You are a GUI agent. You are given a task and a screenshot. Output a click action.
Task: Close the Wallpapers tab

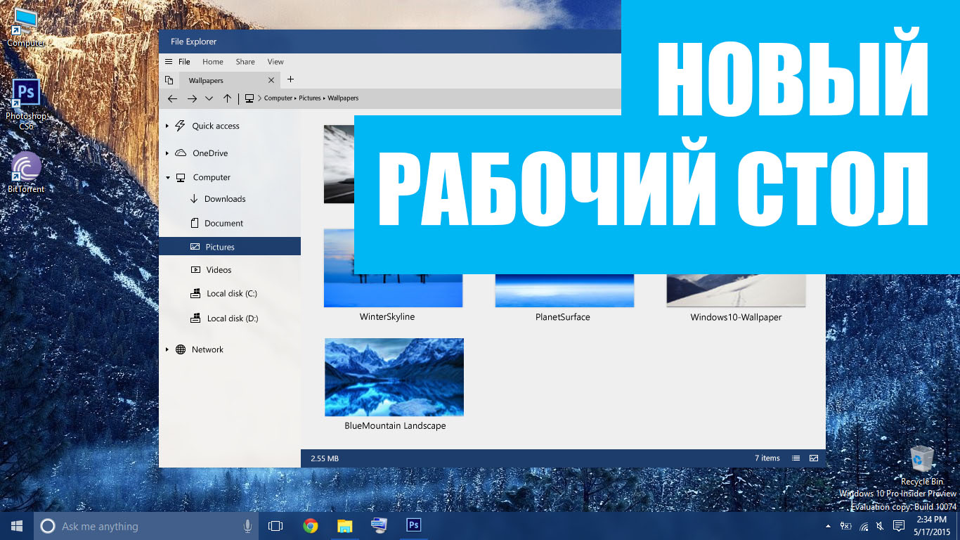click(271, 80)
